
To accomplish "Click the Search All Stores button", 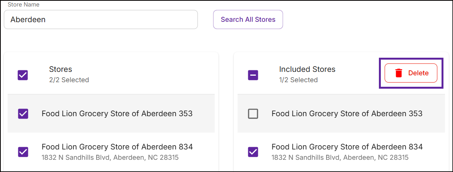I will pos(248,19).
